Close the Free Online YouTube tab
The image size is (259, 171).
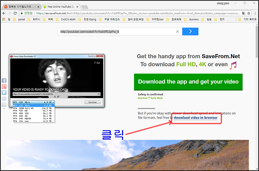[77, 7]
